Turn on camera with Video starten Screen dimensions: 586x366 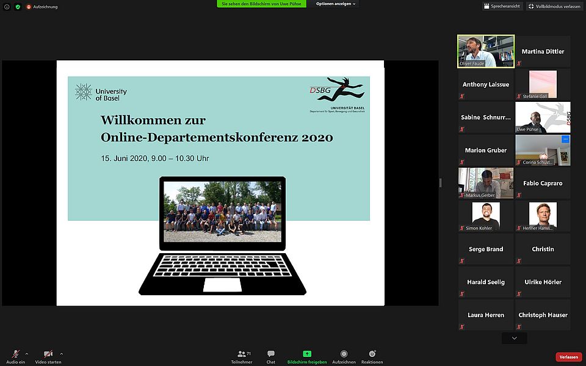pyautogui.click(x=48, y=356)
